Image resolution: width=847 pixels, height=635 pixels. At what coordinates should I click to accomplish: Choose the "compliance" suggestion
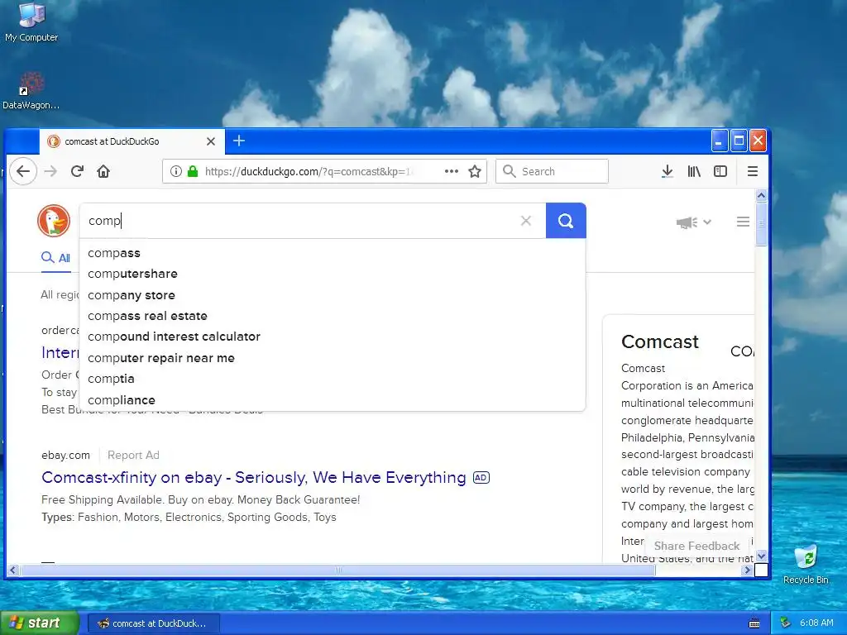point(333,400)
